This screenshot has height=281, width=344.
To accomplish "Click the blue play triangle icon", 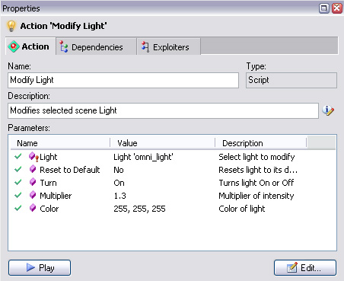I will point(30,267).
